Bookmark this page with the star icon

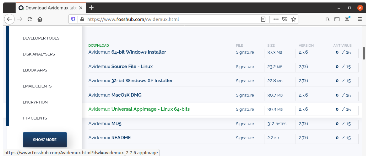[x=294, y=19]
